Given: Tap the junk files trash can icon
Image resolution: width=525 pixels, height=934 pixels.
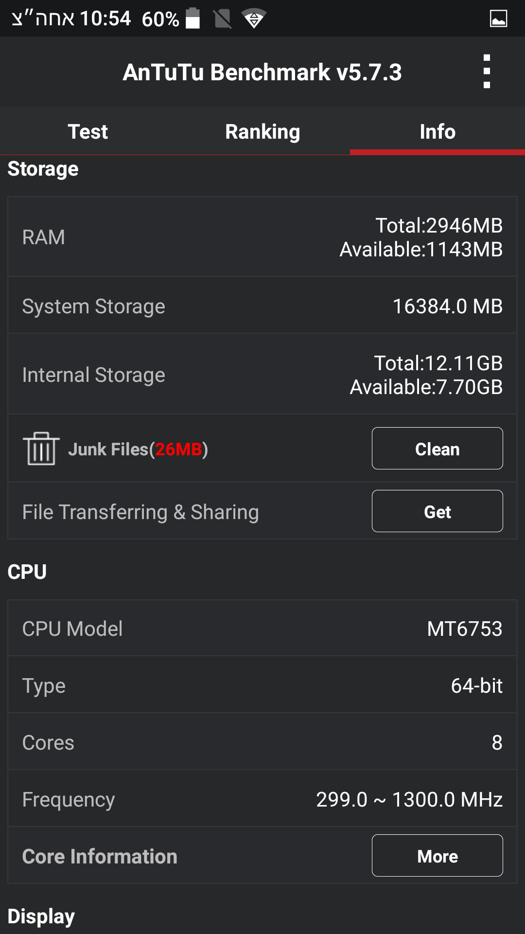Looking at the screenshot, I should point(41,449).
